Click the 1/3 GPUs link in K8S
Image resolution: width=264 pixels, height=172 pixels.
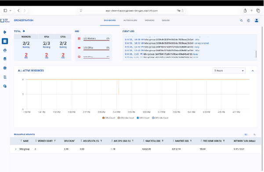pyautogui.click(x=88, y=48)
